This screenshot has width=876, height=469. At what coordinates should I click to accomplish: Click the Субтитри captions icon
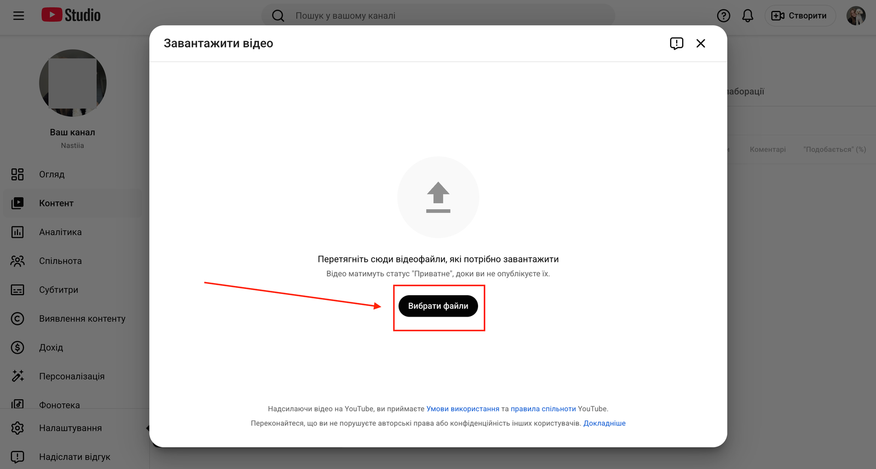[x=18, y=290]
